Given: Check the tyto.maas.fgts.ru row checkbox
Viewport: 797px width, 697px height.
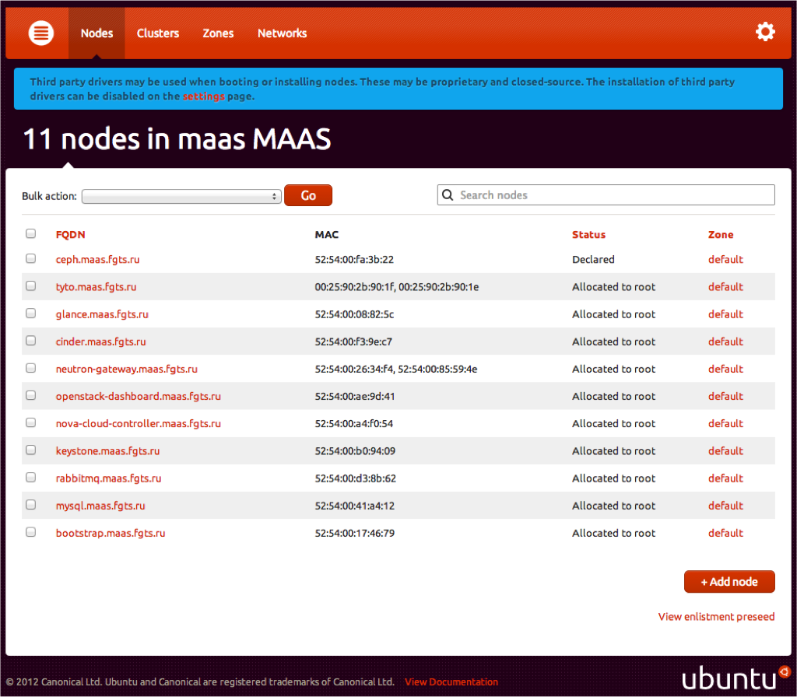Looking at the screenshot, I should point(31,286).
